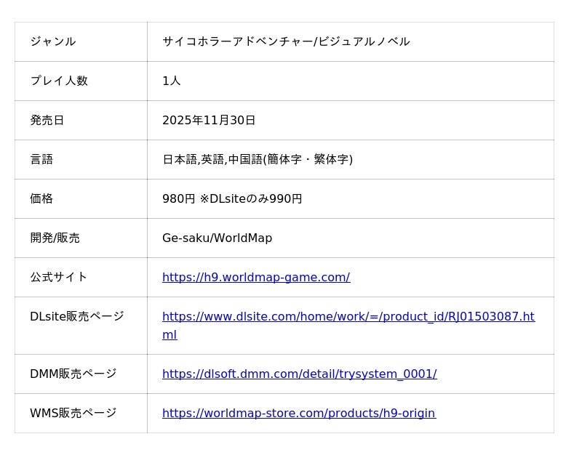
Task: Open the official site link h9.worldmap-game.com
Action: tap(255, 277)
